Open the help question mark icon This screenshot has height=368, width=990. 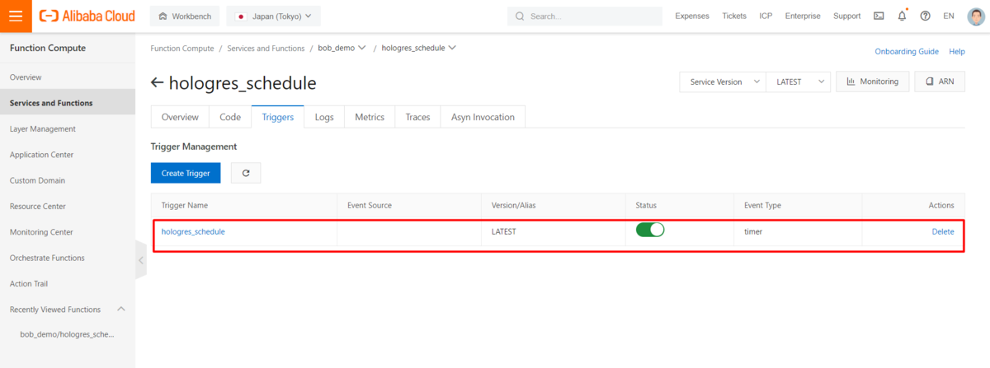click(x=925, y=16)
